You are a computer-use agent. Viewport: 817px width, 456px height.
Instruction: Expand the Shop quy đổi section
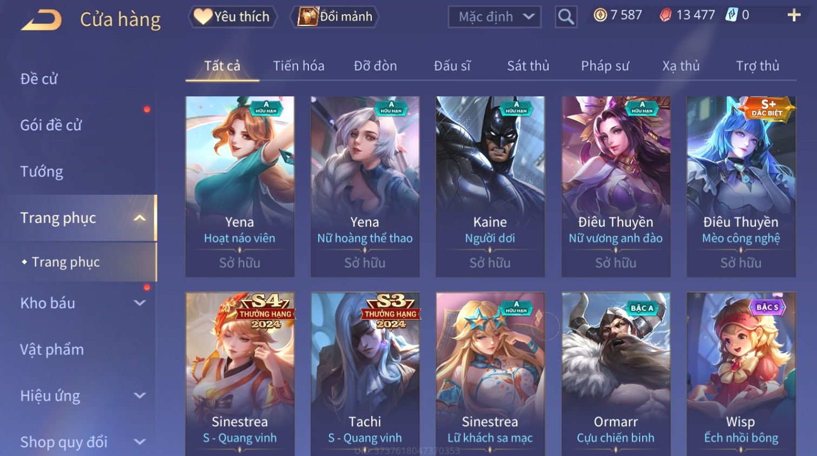point(140,442)
